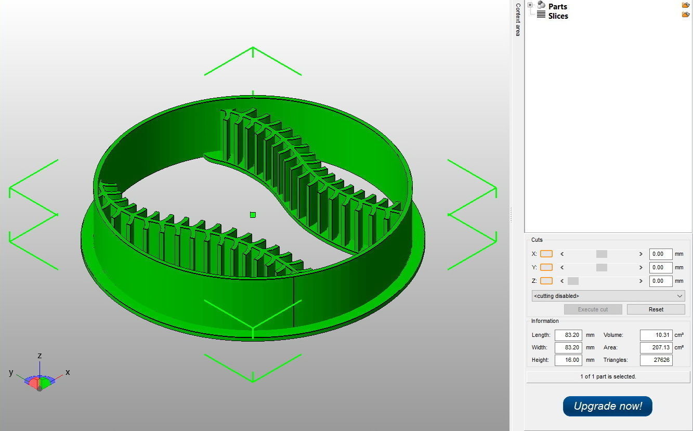This screenshot has width=693, height=431.
Task: Click X cut slider right arrow
Action: (641, 254)
